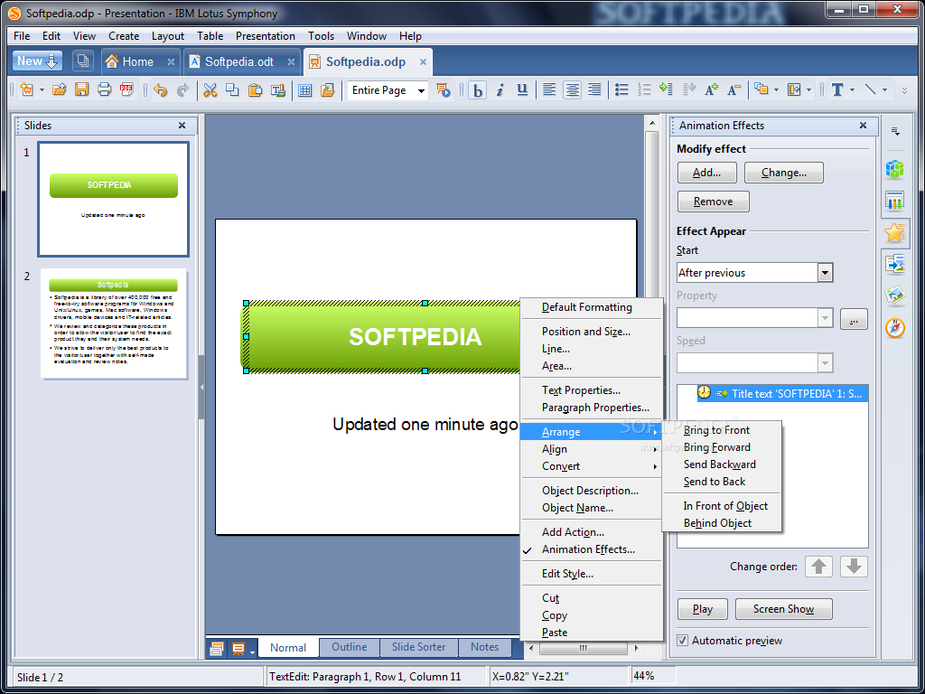Image resolution: width=925 pixels, height=694 pixels.
Task: Select slide 2 thumbnail
Action: [113, 324]
